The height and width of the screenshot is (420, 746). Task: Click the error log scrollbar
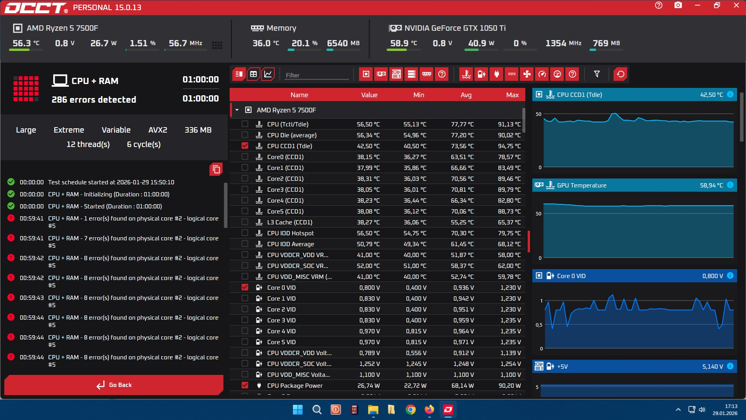tap(225, 205)
